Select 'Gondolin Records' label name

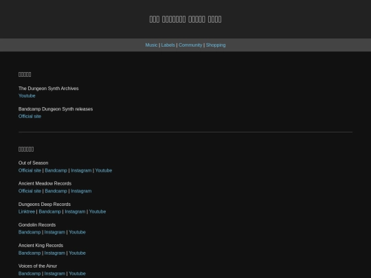coord(37,225)
